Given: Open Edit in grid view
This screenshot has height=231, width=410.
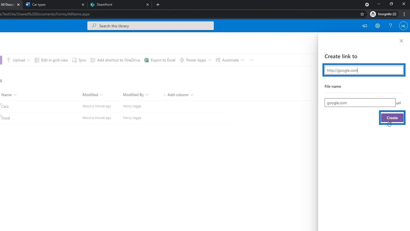Looking at the screenshot, I should pos(51,60).
